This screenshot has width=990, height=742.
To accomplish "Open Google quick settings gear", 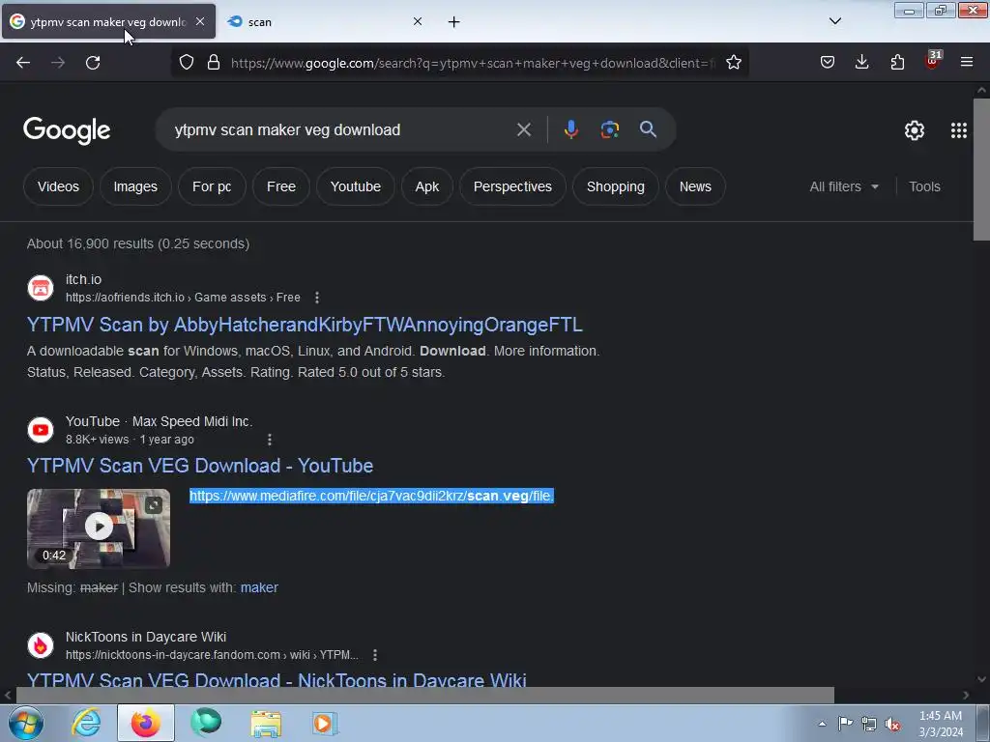I will [x=915, y=130].
